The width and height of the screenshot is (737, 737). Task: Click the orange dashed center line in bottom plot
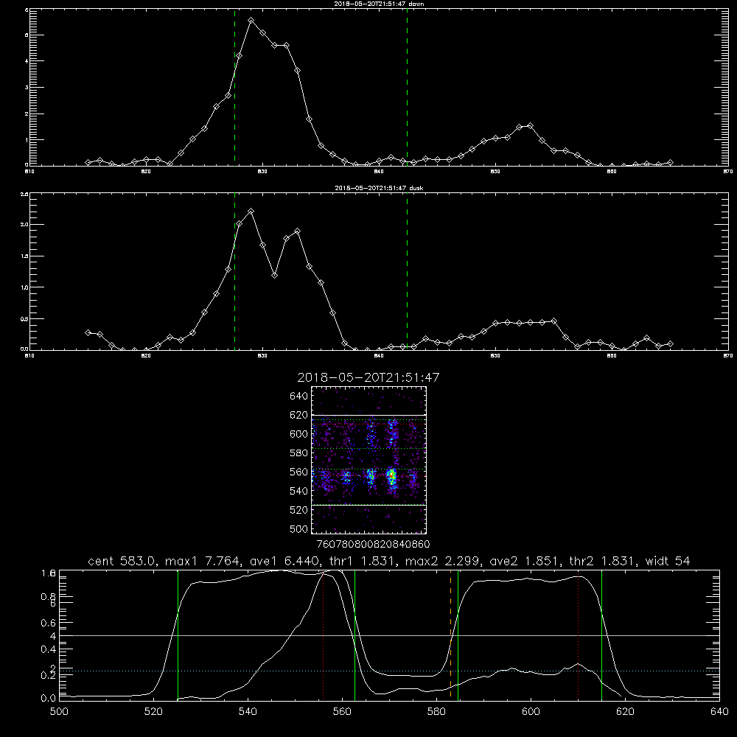point(450,635)
